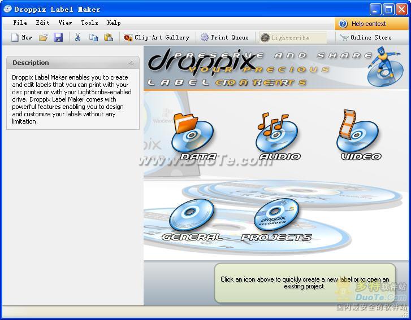Save using the floppy disk icon

click(58, 37)
